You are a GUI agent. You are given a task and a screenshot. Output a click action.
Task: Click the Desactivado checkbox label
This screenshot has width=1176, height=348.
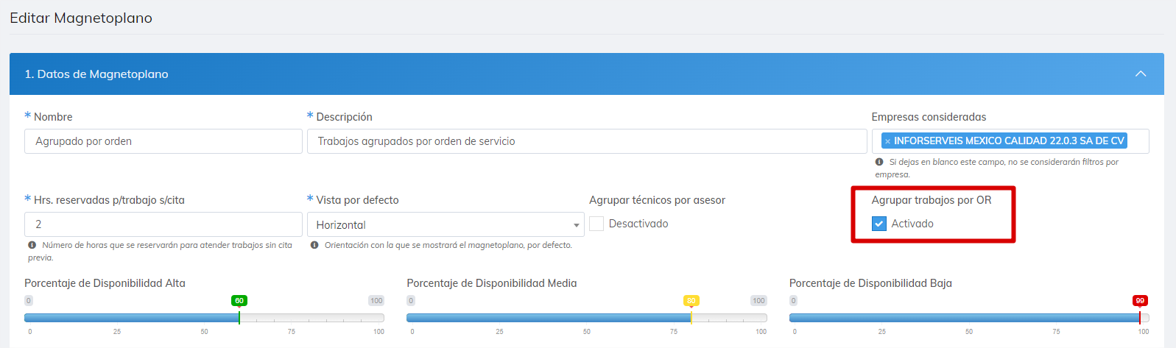tap(638, 224)
